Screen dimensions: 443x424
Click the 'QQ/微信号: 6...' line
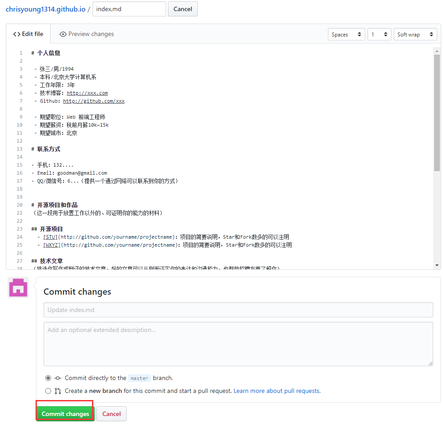[x=105, y=181]
